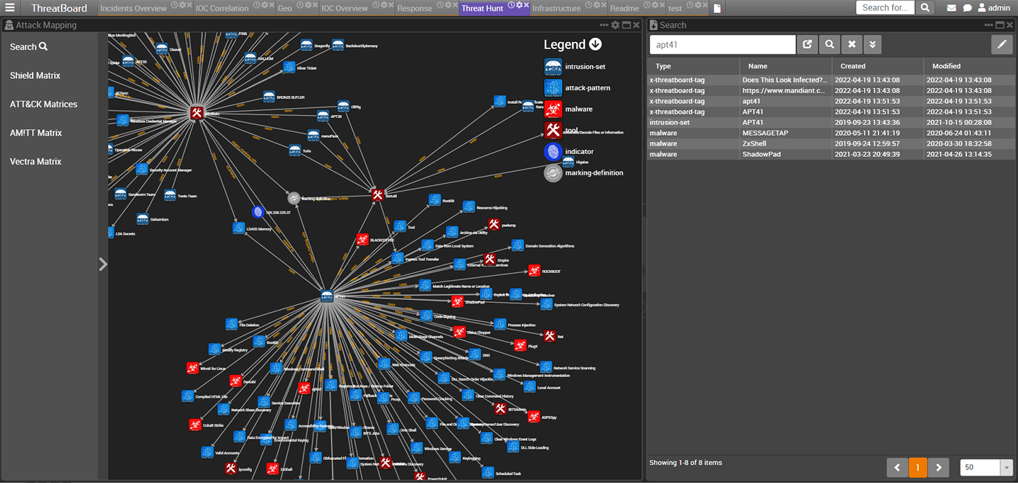Select the China Chopper malware node
Viewport: 1018px width, 483px height.
(459, 332)
